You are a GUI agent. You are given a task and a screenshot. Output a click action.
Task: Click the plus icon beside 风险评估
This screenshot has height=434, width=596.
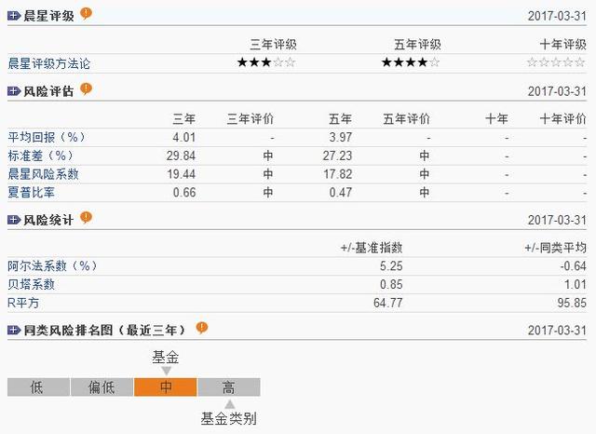click(x=14, y=91)
